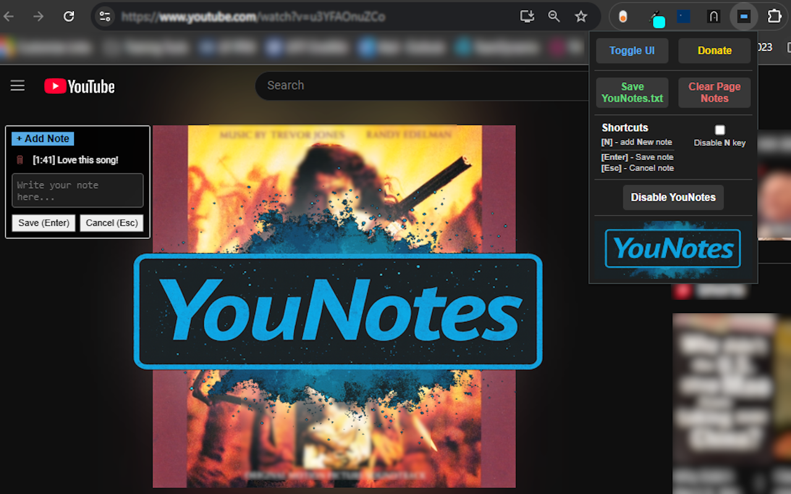Viewport: 791px width, 494px height.
Task: Click the install app icon in address bar
Action: coord(527,17)
